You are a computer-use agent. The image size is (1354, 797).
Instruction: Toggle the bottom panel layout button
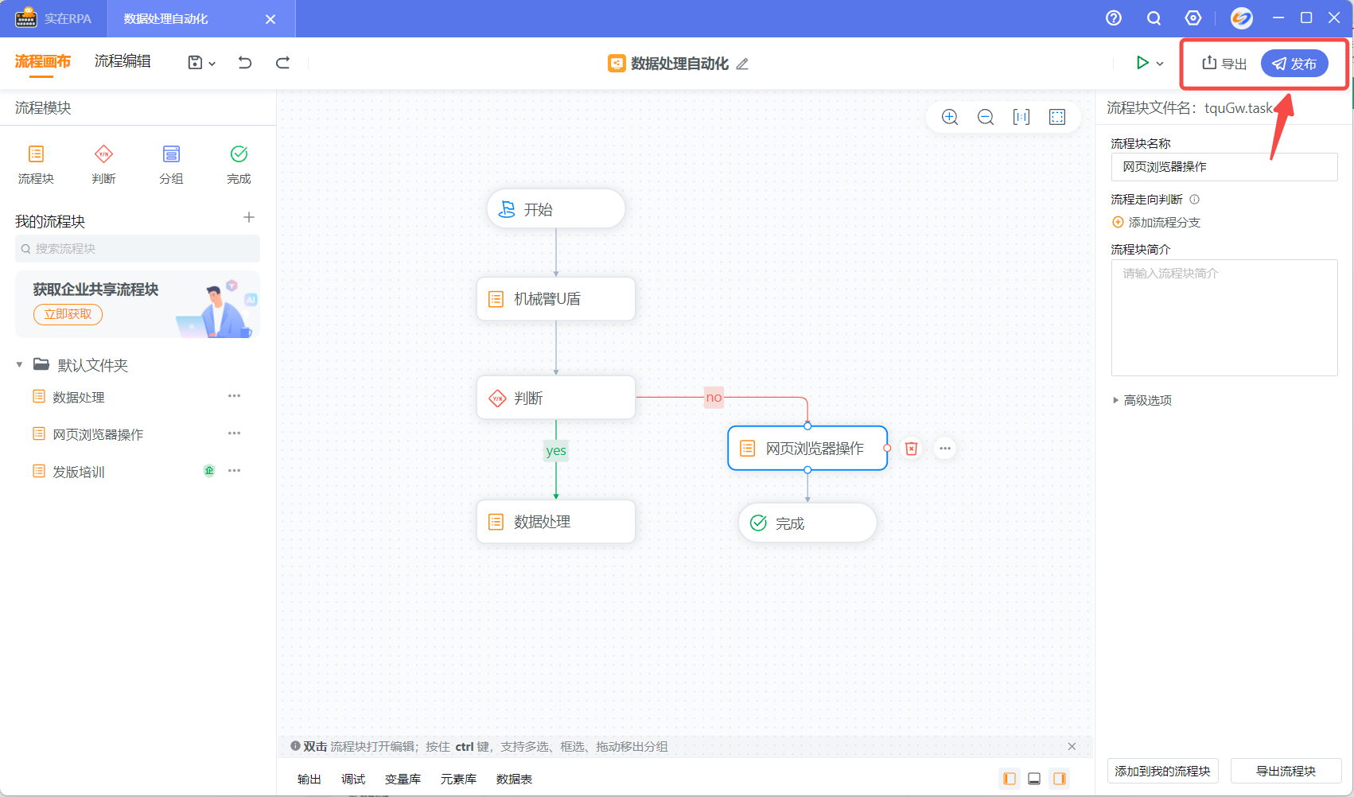click(1034, 779)
